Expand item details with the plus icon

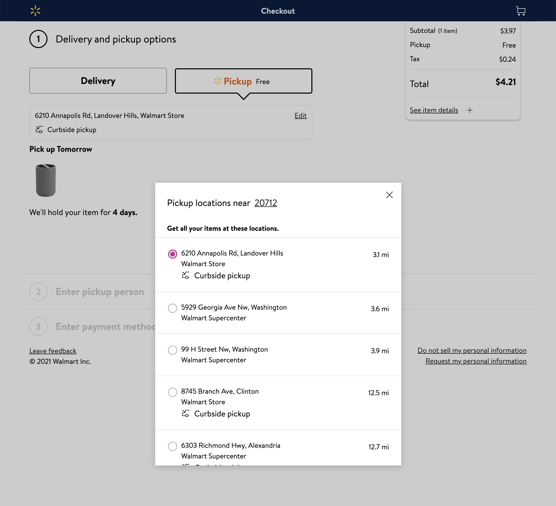(470, 110)
